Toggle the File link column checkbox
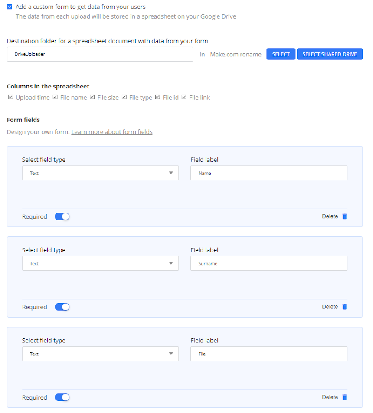The image size is (373, 413). 184,97
